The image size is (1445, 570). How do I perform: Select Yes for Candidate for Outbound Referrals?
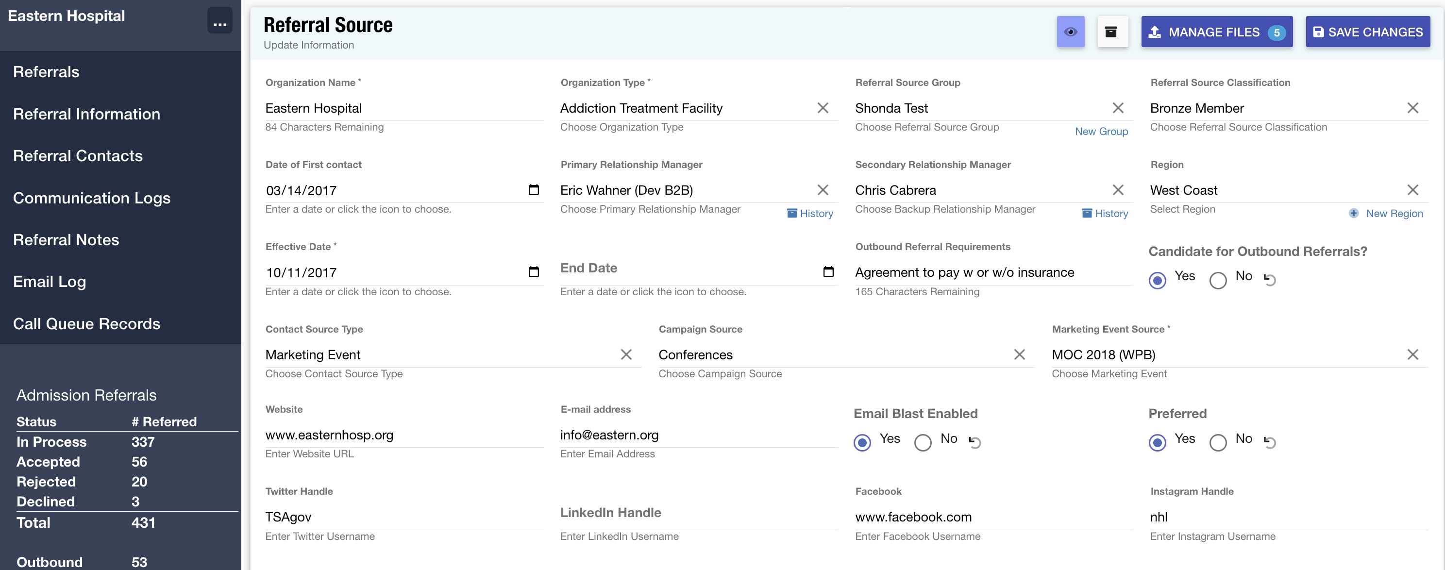[1157, 280]
